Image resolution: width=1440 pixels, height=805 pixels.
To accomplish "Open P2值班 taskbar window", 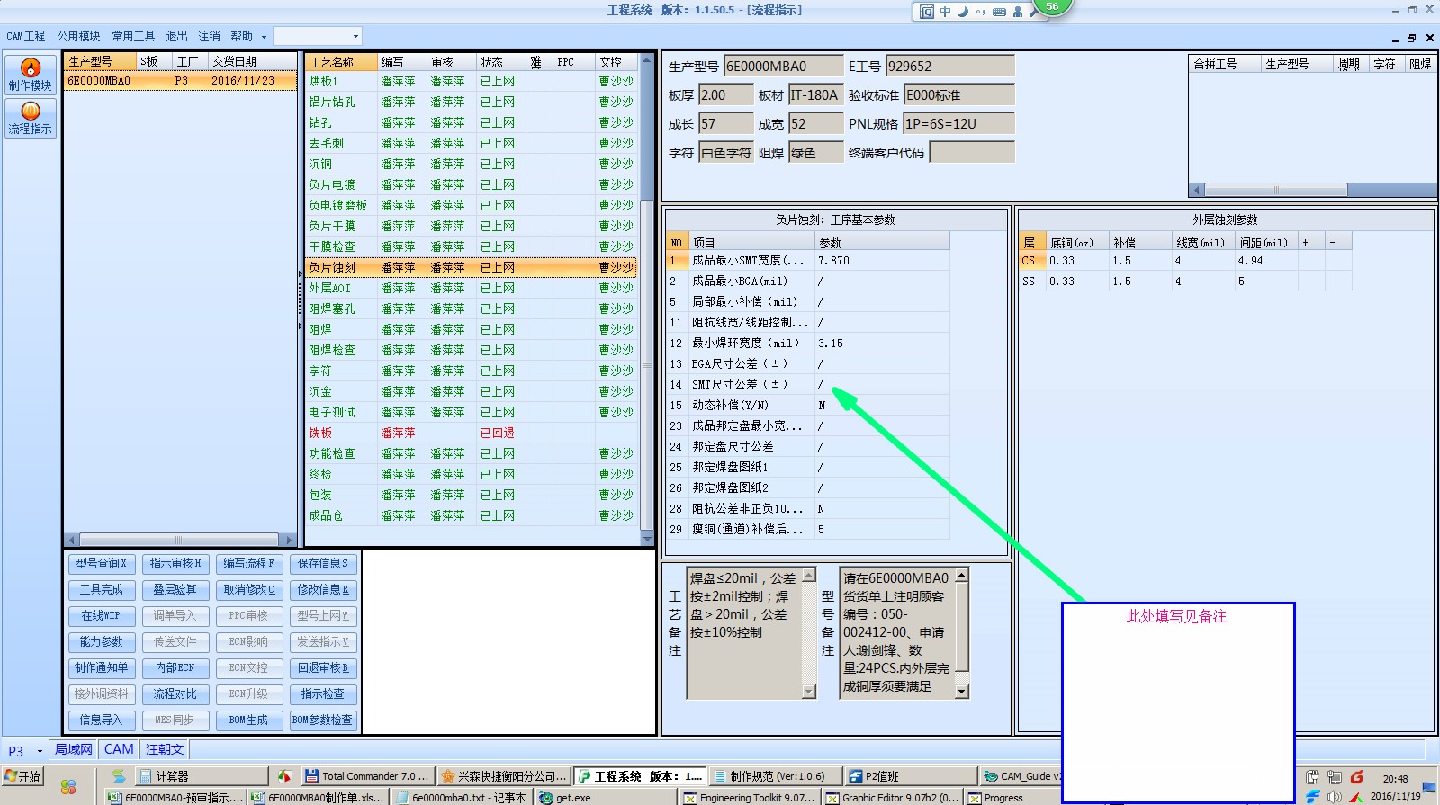I will (911, 775).
